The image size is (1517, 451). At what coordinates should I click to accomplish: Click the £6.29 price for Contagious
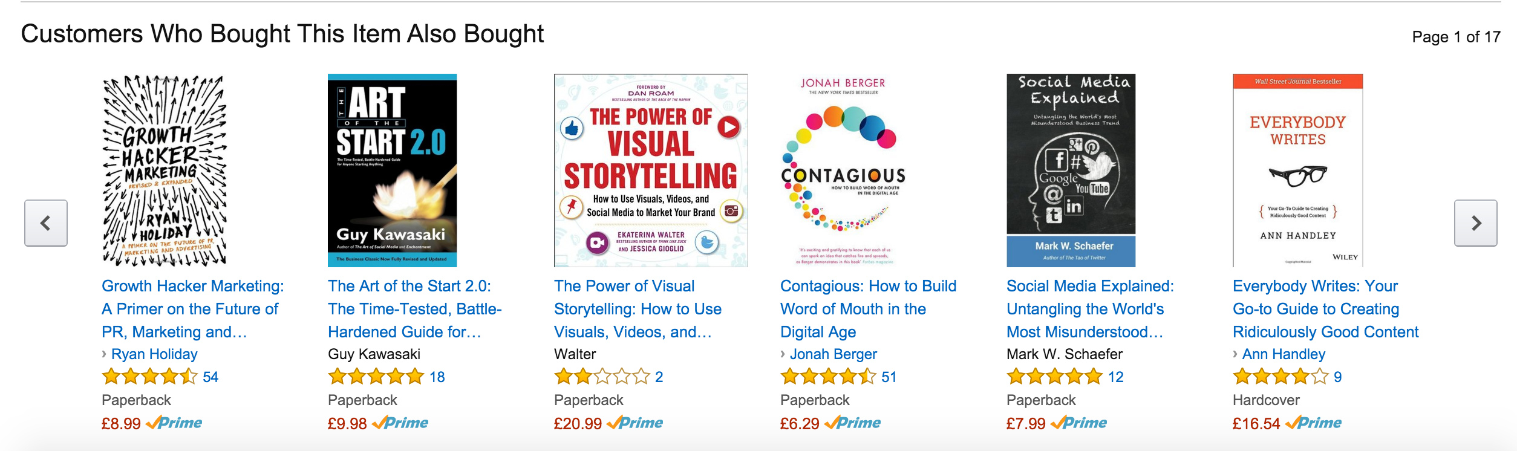point(799,424)
